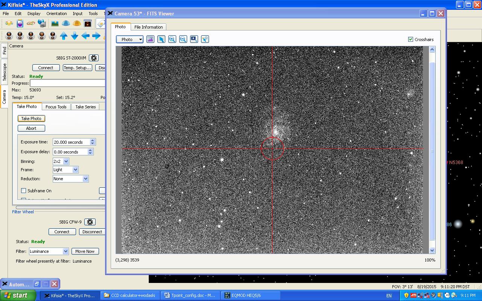Click scroll down arrow in FITS Viewer
Viewport: 482px width, 301px height.
[432, 251]
